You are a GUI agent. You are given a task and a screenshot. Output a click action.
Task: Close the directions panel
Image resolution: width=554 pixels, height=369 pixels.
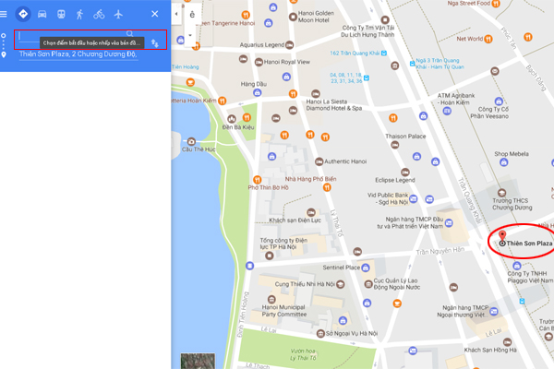click(155, 14)
